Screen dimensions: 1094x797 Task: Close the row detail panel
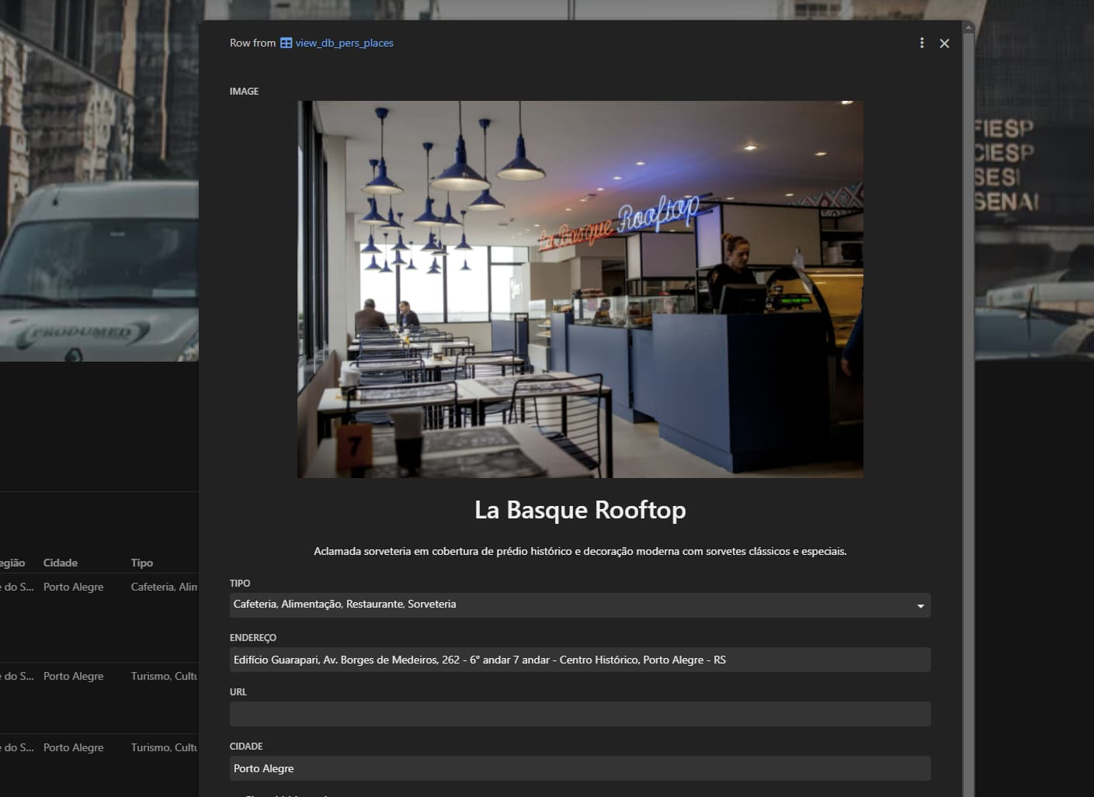pyautogui.click(x=944, y=43)
